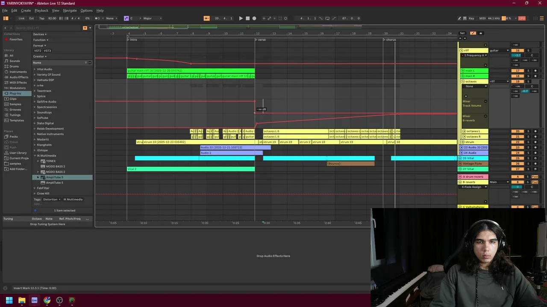The width and height of the screenshot is (547, 307).
Task: Select Audio Effects browser category
Action: (19, 77)
